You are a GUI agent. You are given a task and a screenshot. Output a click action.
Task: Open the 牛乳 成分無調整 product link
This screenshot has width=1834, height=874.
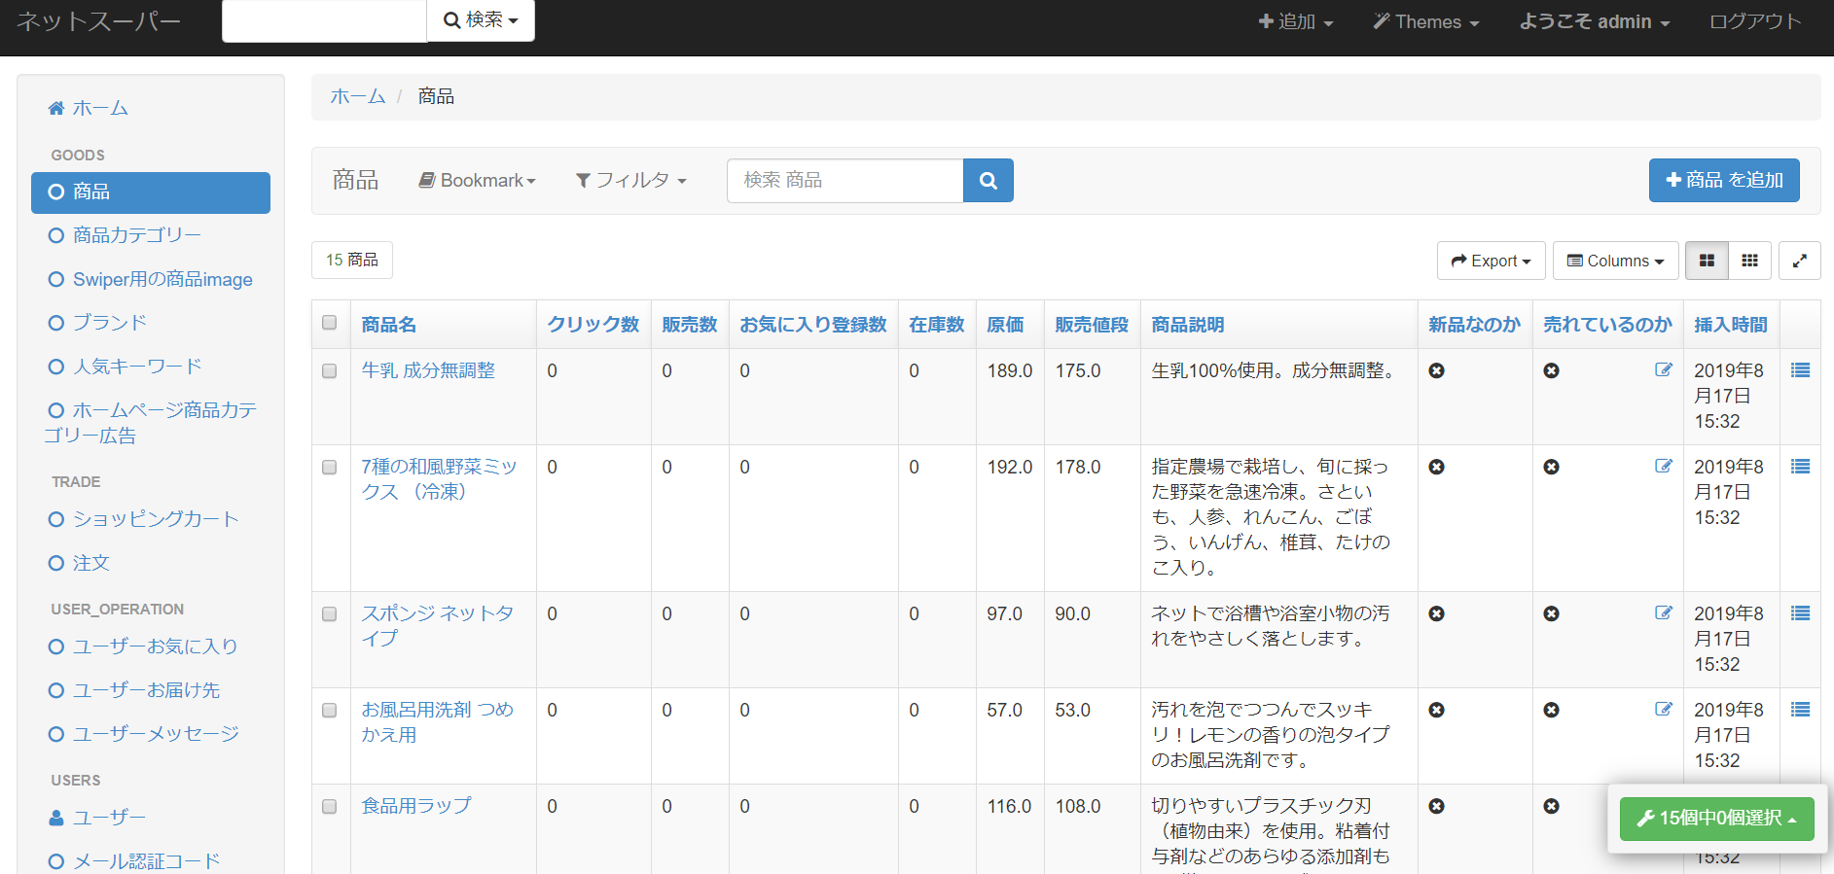click(x=428, y=370)
